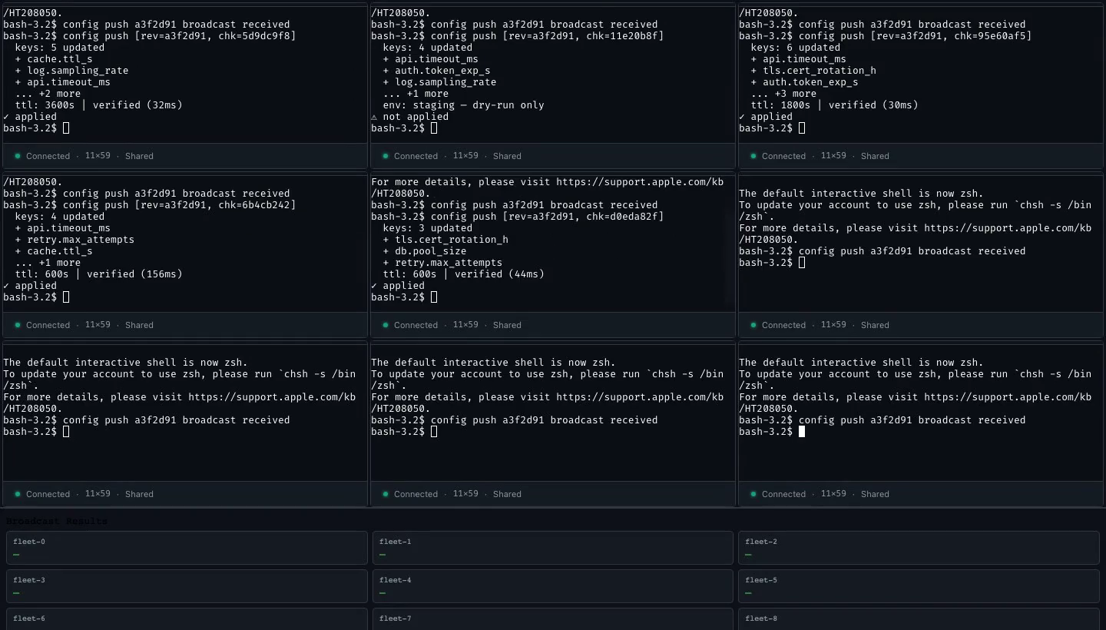Click the checkmark applied line below verified (156ms)
The height and width of the screenshot is (630, 1106).
pyautogui.click(x=30, y=286)
